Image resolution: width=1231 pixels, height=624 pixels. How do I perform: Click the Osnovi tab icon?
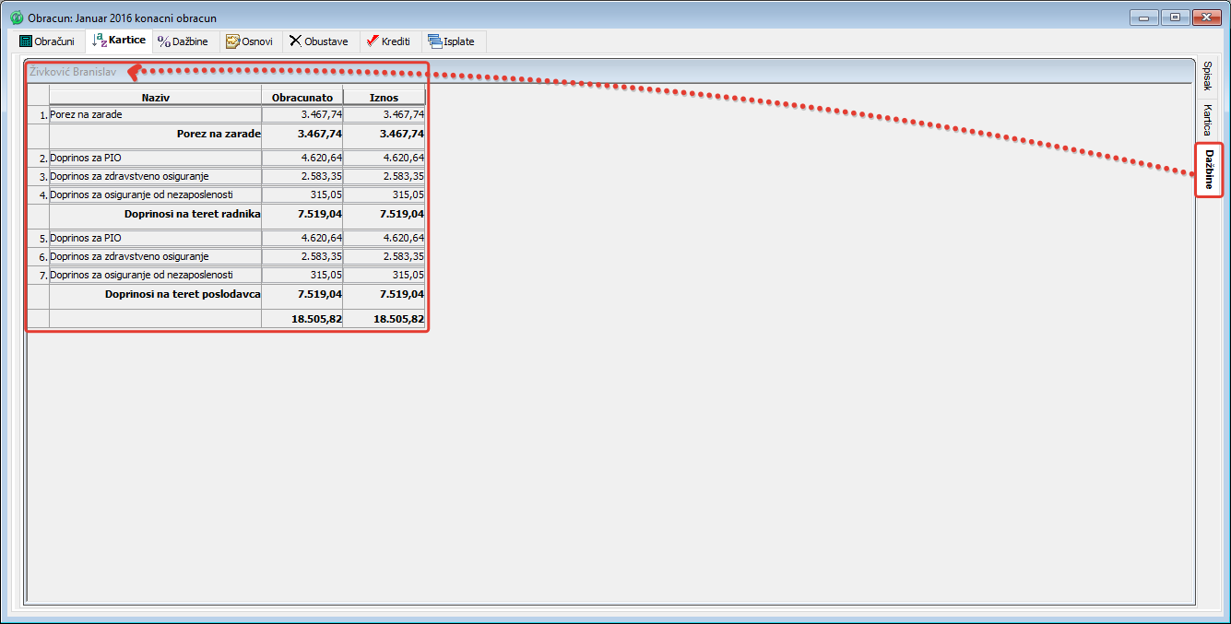(232, 41)
